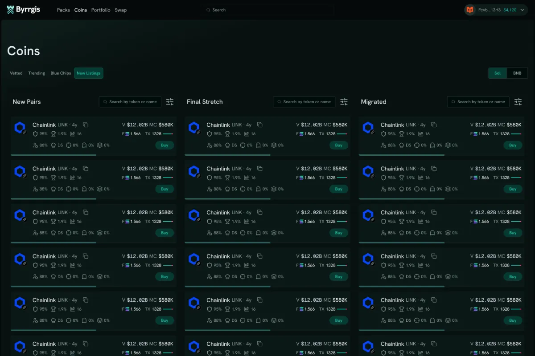The width and height of the screenshot is (535, 356).
Task: Search tokens in Migrated column
Action: point(478,102)
